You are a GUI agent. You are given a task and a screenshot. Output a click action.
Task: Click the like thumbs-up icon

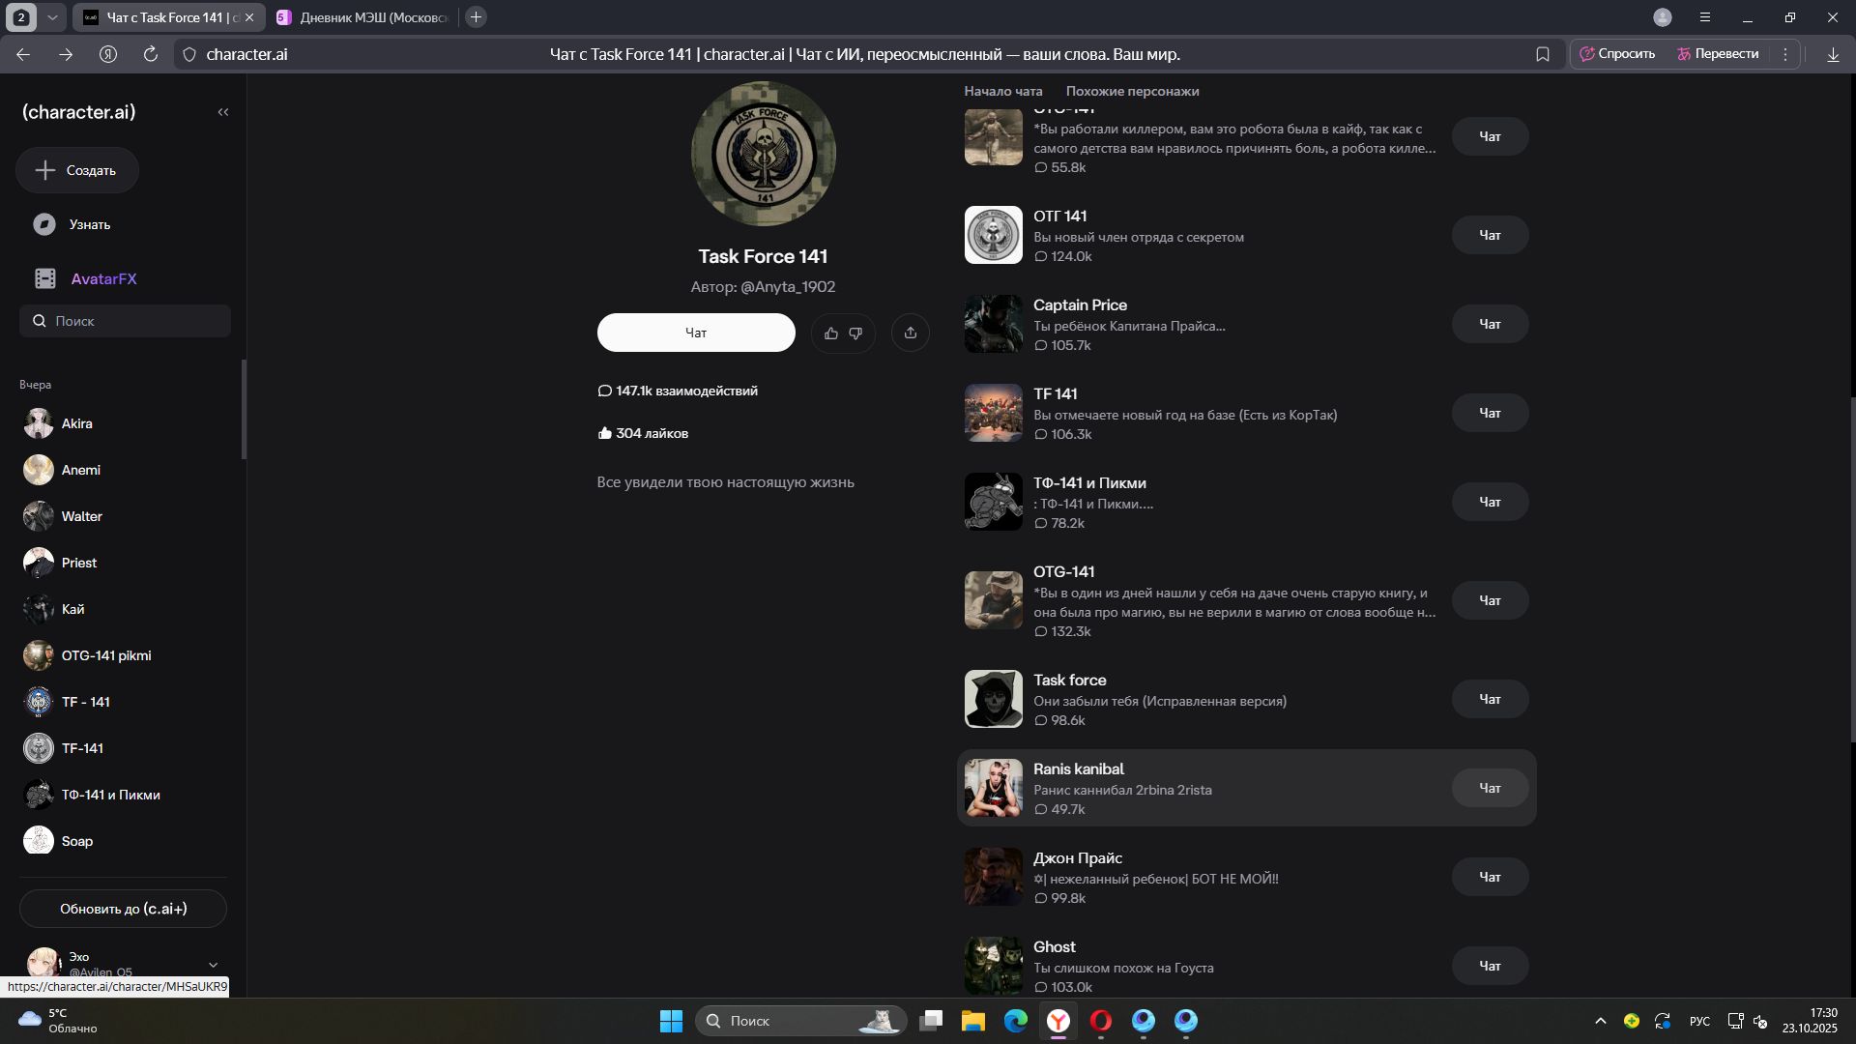coord(831,333)
